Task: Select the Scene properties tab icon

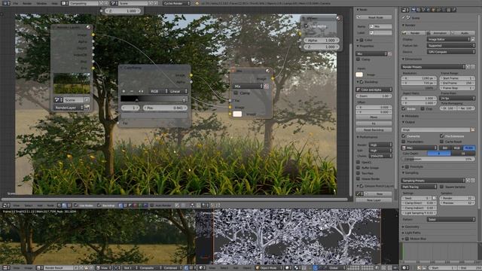Action: tap(423, 10)
